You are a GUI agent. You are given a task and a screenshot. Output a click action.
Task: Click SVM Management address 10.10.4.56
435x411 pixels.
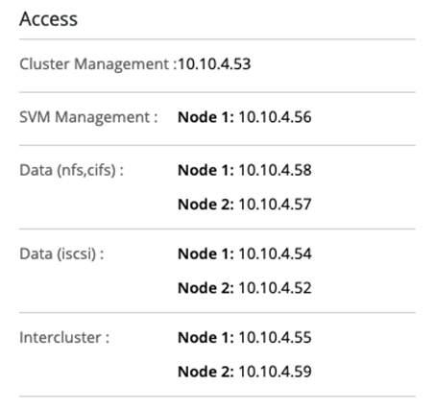coord(275,117)
